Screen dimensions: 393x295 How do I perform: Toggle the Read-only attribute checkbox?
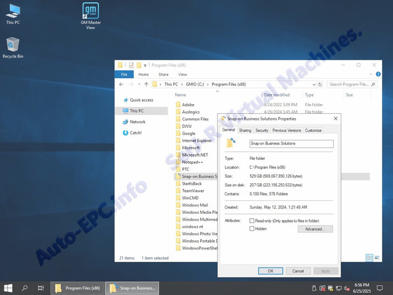(252, 221)
